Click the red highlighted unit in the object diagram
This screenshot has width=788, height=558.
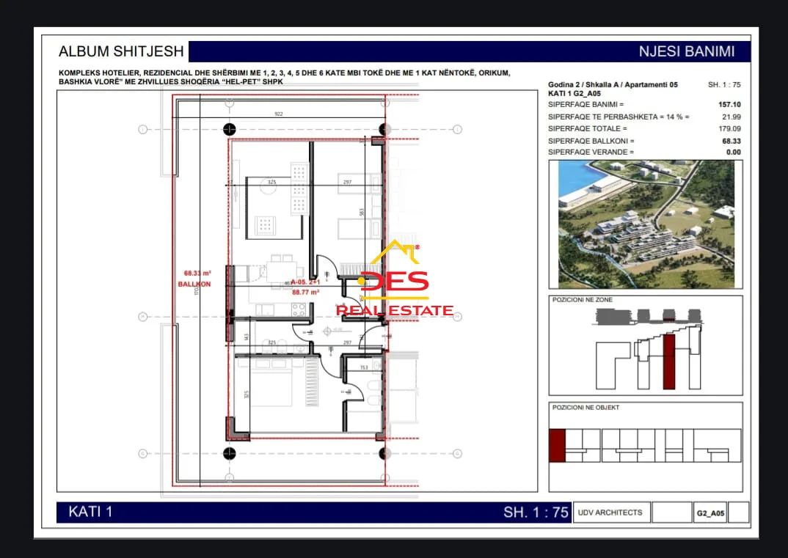[x=558, y=446]
